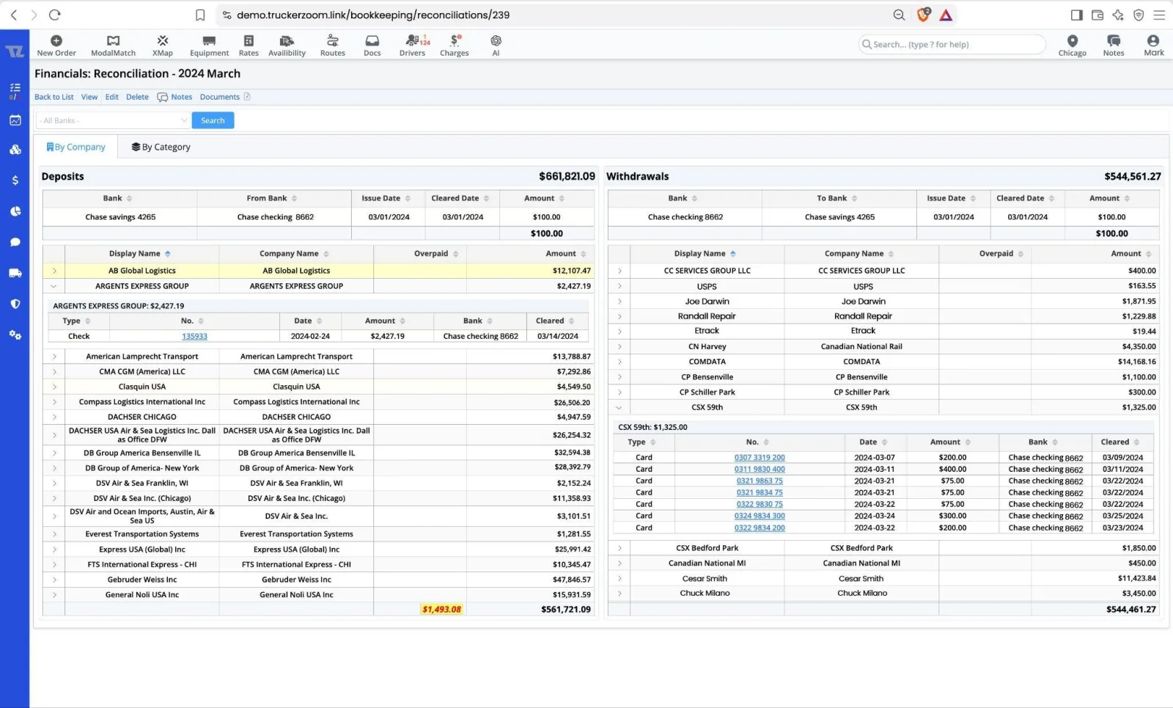1173x708 pixels.
Task: Open the Equipment section
Action: [x=209, y=45]
